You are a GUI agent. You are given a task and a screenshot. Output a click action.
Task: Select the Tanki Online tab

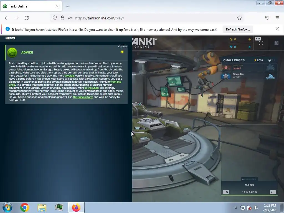pos(31,6)
